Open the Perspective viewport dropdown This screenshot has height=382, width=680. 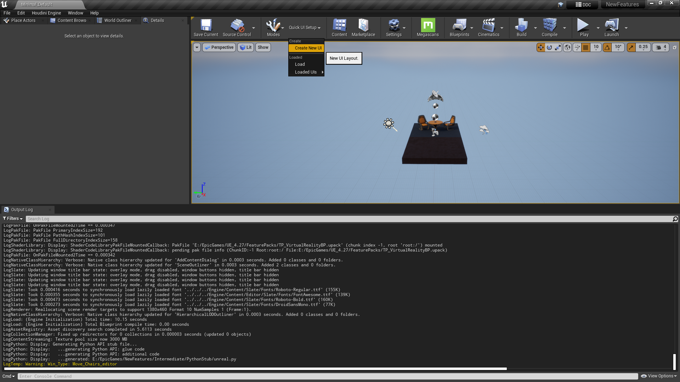click(x=219, y=47)
